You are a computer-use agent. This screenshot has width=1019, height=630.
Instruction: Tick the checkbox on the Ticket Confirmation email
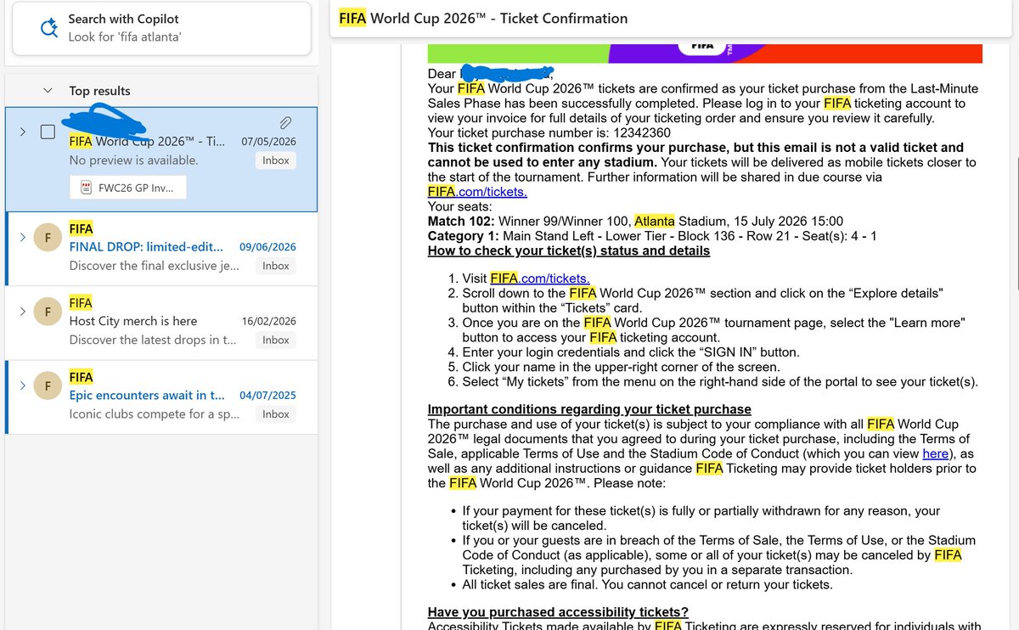48,132
